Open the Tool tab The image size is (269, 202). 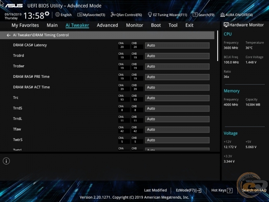(x=173, y=25)
